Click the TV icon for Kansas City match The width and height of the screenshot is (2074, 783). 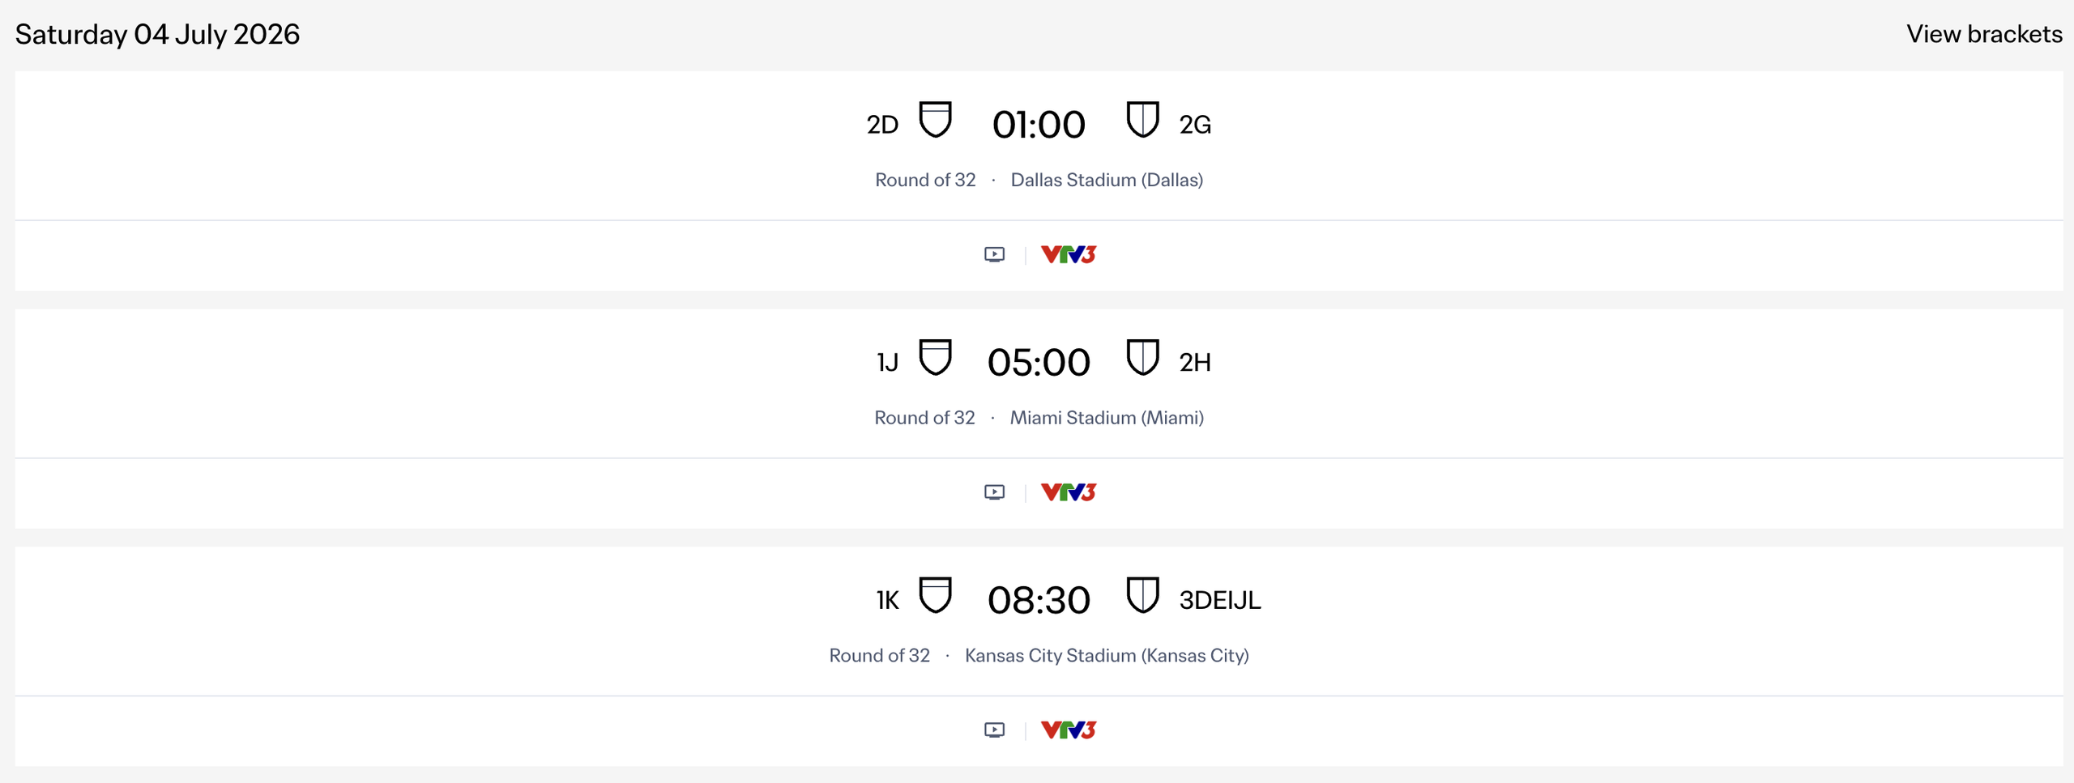pyautogui.click(x=994, y=730)
